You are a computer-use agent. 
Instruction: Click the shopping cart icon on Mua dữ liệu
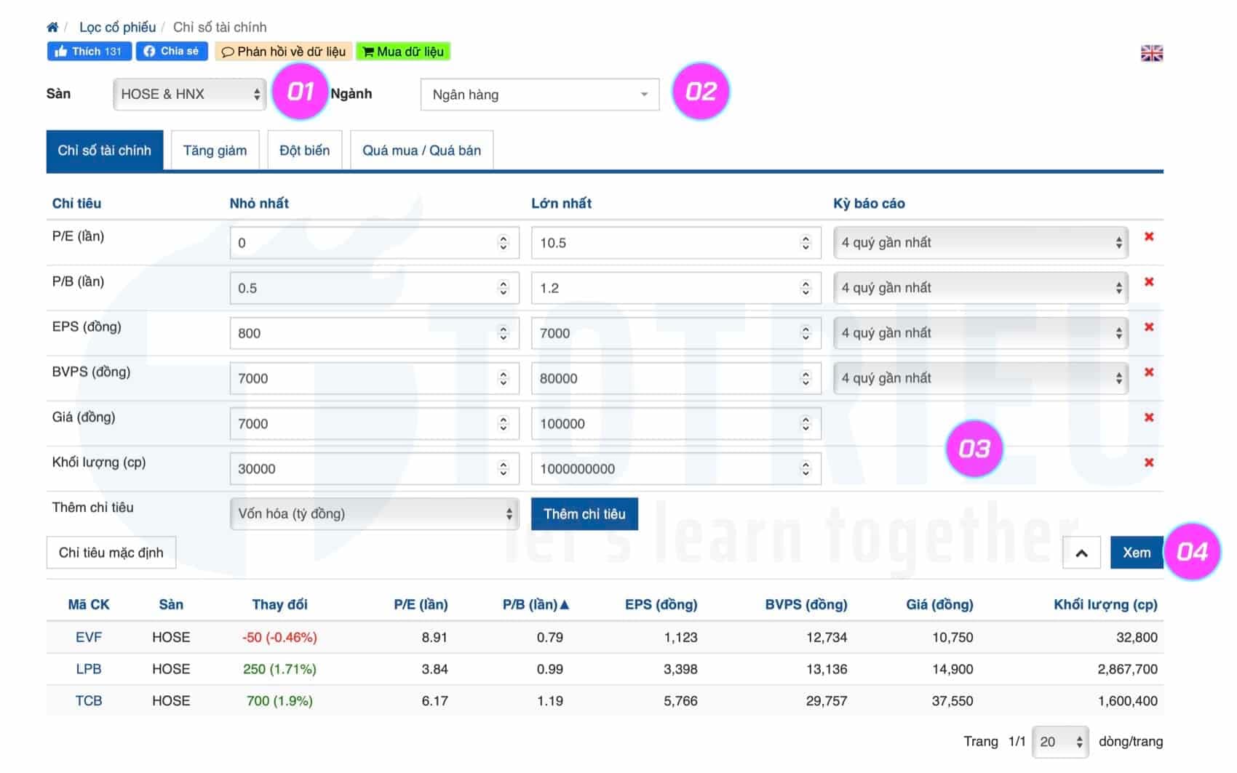[370, 51]
